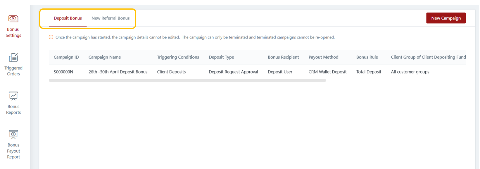Click the Bonus Recipient column header
Viewport: 480px width, 169px height.
click(283, 57)
